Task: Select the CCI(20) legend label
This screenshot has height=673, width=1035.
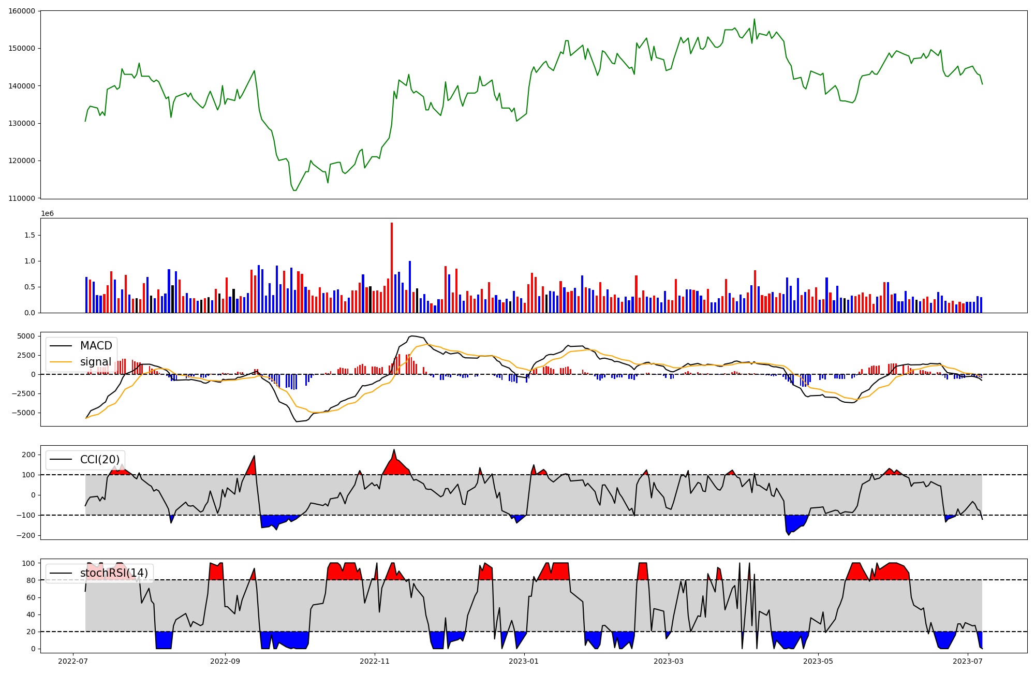Action: coord(100,460)
